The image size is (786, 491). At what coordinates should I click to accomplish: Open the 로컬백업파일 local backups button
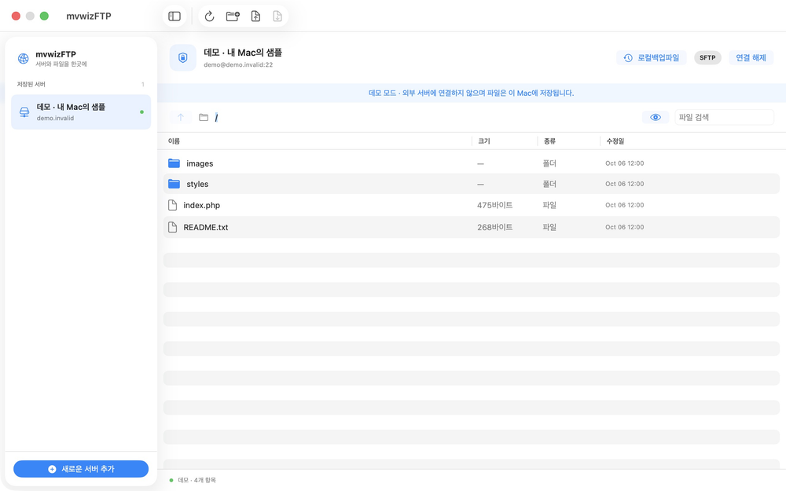651,57
